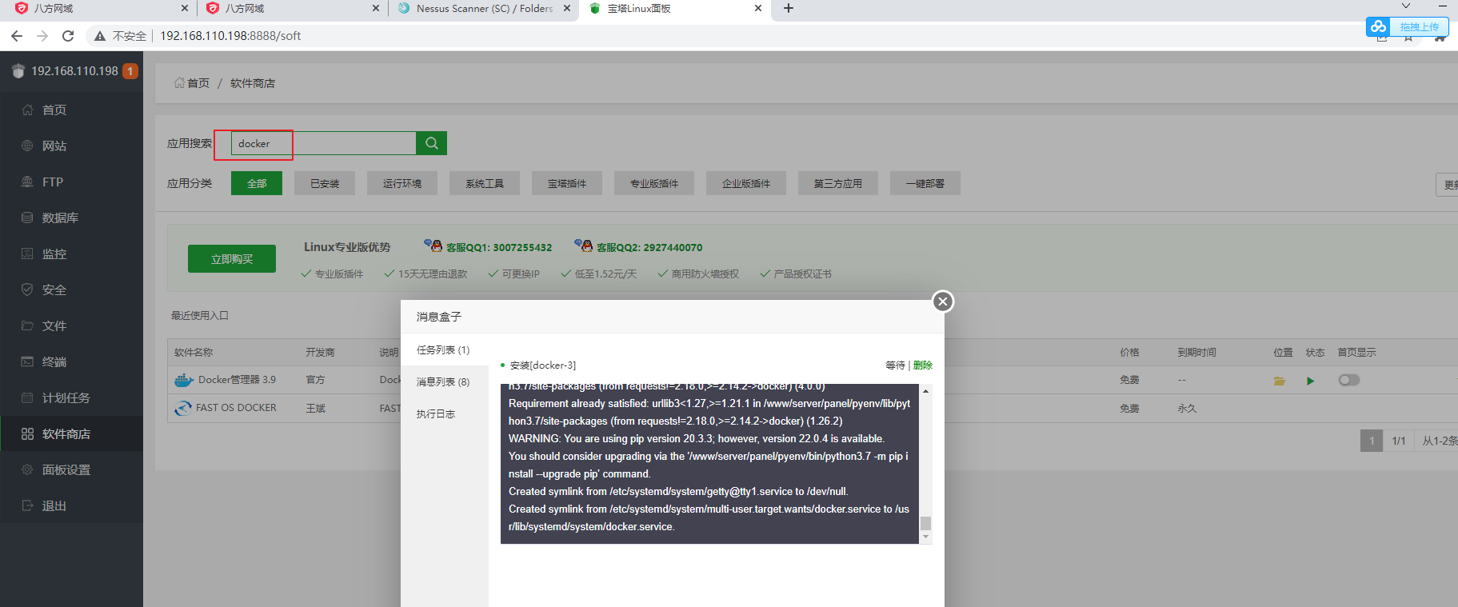Click the notification badge beside server IP

coord(130,71)
